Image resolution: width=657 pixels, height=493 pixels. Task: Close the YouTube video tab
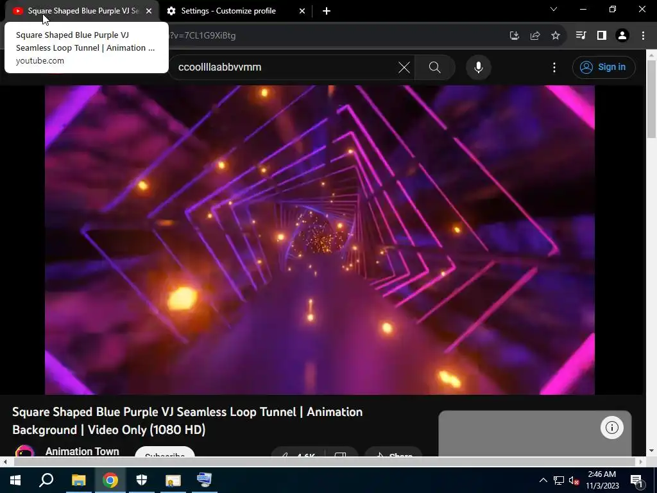coord(149,12)
